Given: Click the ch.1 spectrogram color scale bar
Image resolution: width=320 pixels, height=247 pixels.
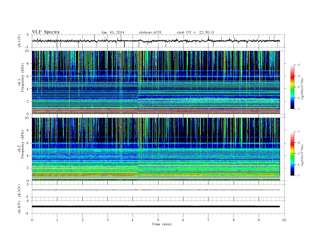Looking at the screenshot, I should 292,87.
